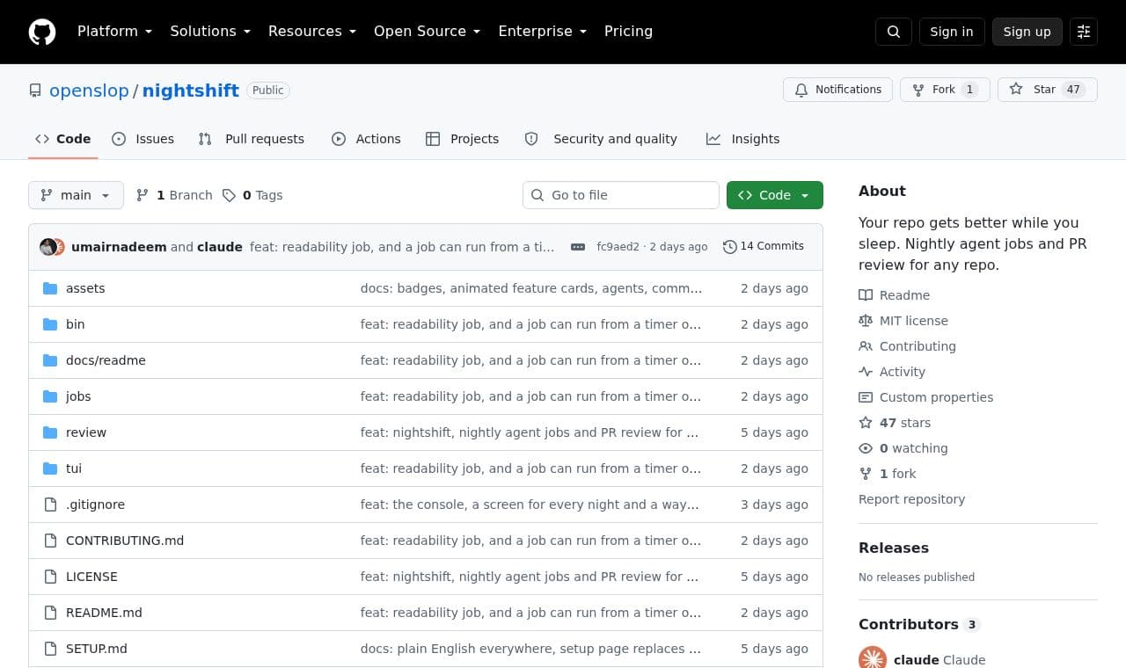Expand the Open Source menu
This screenshot has width=1126, height=668.
tap(427, 32)
